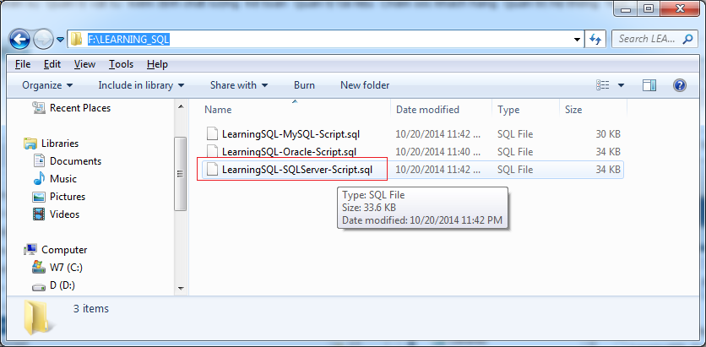
Task: Click file icon of LearningSQL-SQLServer-Script.sql
Action: click(212, 171)
